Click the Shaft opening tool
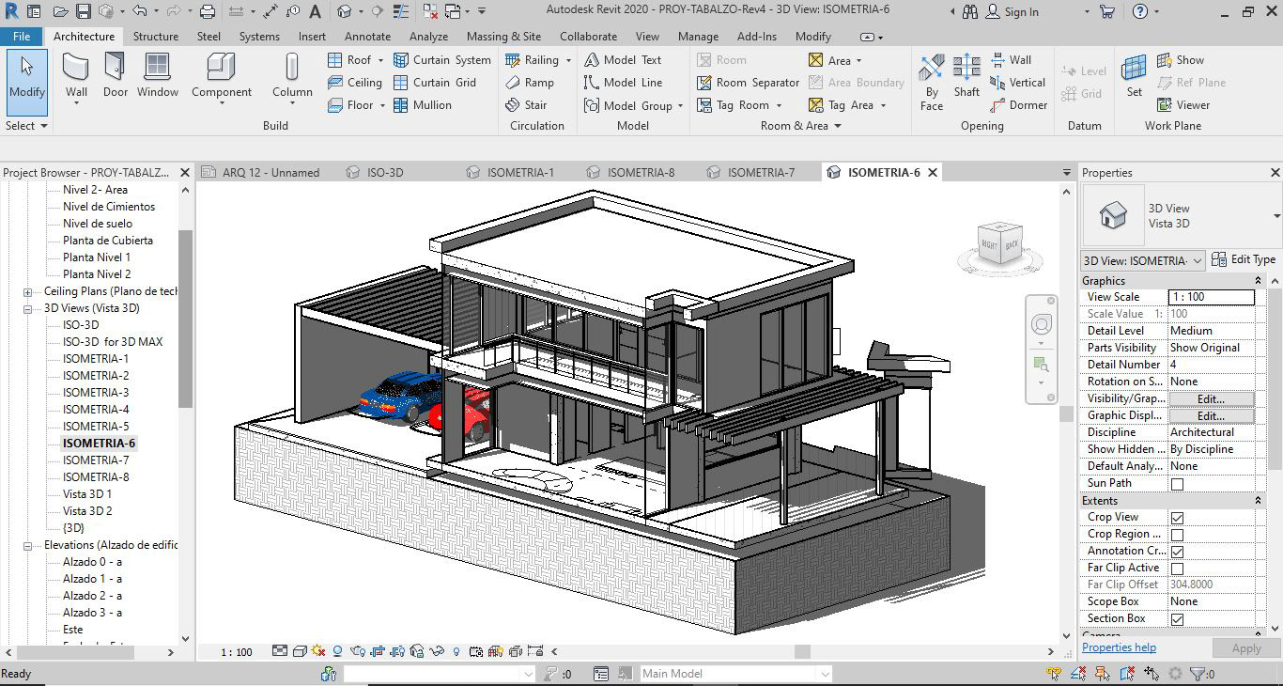Viewport: 1283px width, 686px height. [x=966, y=75]
